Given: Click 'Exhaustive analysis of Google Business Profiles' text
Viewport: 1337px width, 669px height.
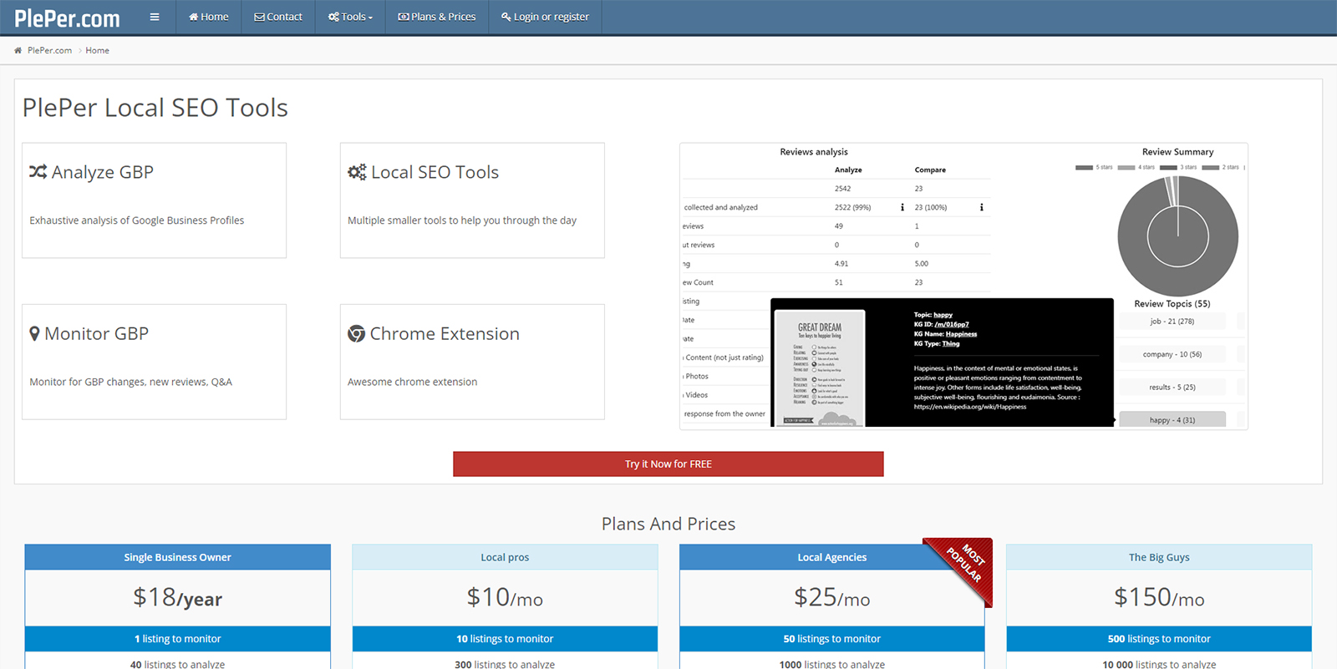Looking at the screenshot, I should tap(137, 220).
